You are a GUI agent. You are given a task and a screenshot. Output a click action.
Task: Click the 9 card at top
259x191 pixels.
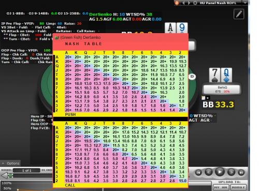pyautogui.click(x=182, y=27)
